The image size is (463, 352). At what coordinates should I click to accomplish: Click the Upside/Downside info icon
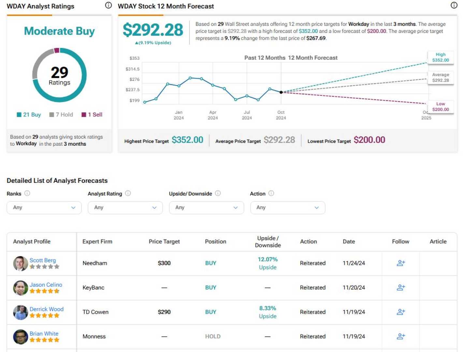(x=218, y=193)
